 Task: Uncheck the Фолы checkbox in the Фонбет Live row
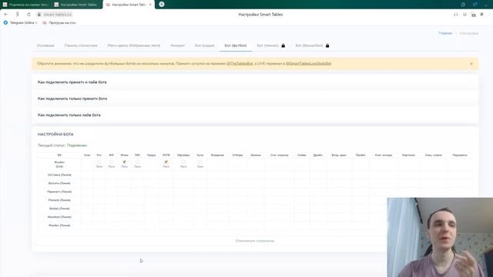pyautogui.click(x=125, y=162)
